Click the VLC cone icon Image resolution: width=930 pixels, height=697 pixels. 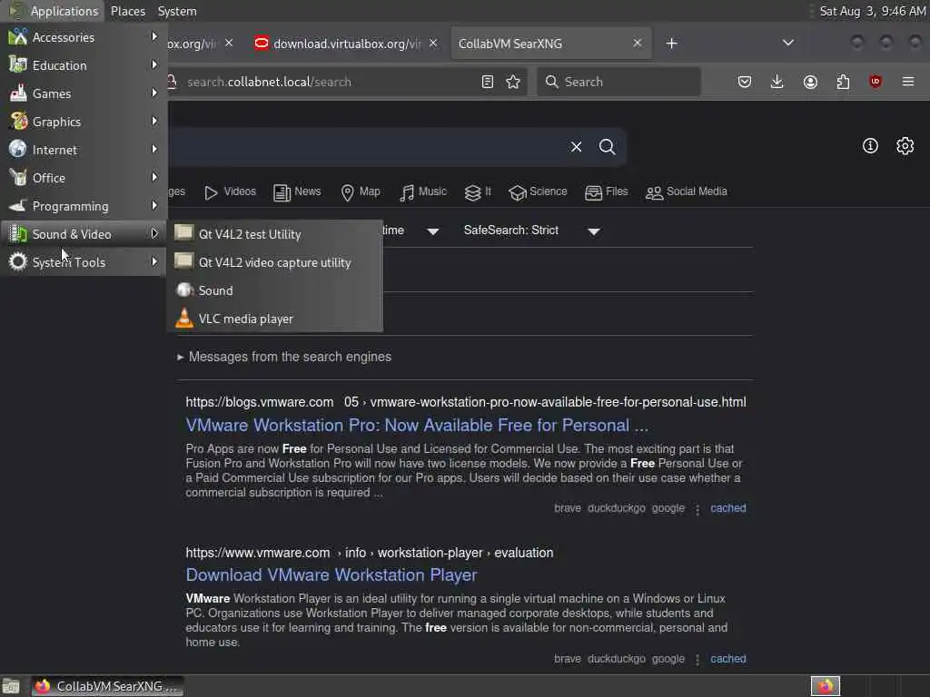point(184,319)
